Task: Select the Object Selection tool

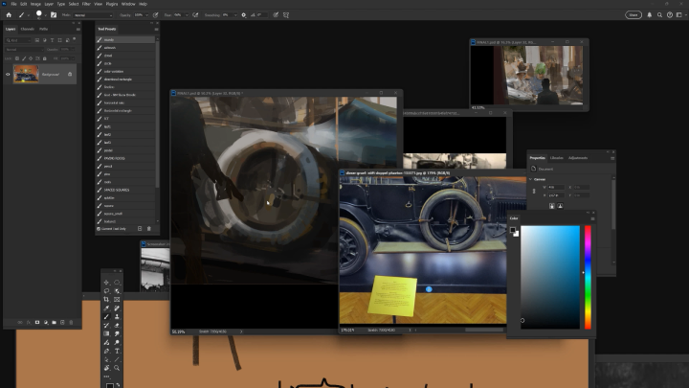Action: coord(117,291)
